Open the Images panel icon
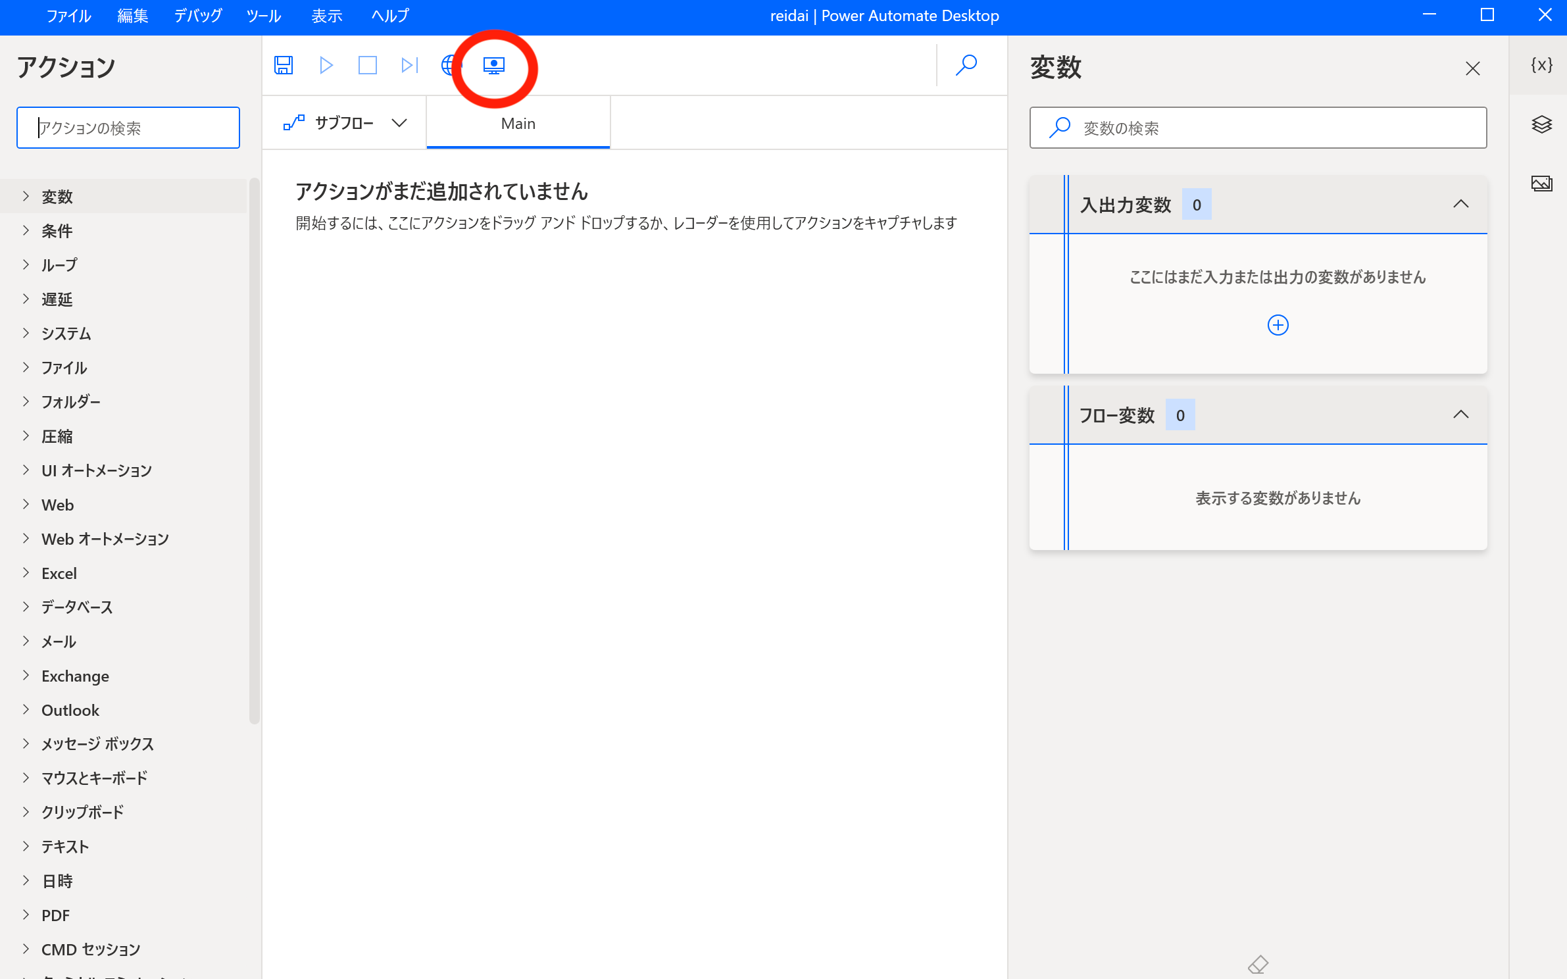Image resolution: width=1567 pixels, height=979 pixels. click(1541, 184)
